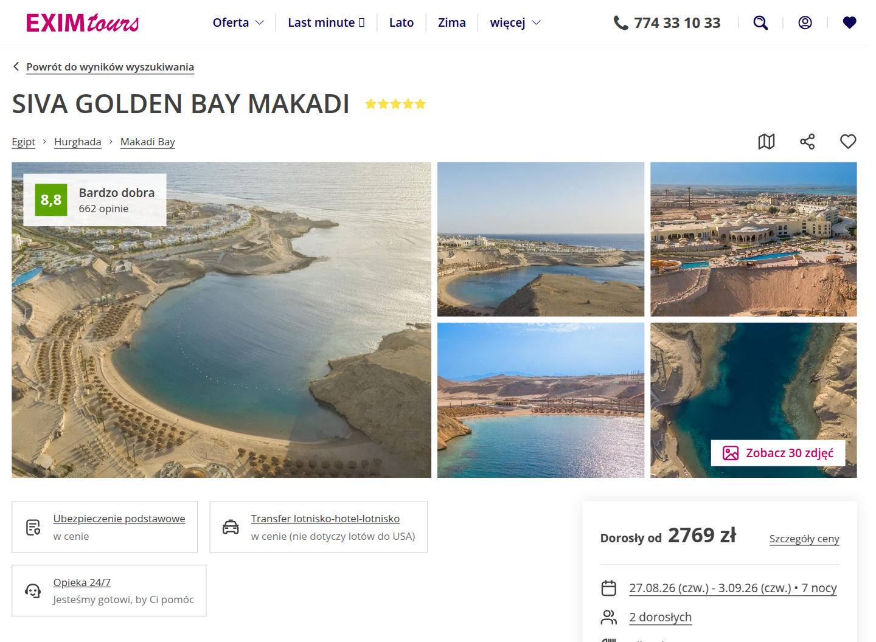Click the Jesteśmy gotowi, by Ci pomóc text
Viewport: 876px width, 642px height.
click(123, 599)
